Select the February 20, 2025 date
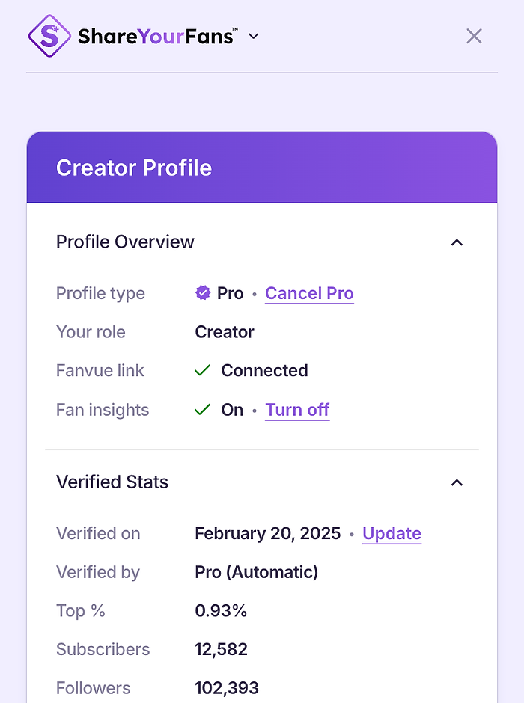The height and width of the screenshot is (703, 524). tap(267, 533)
